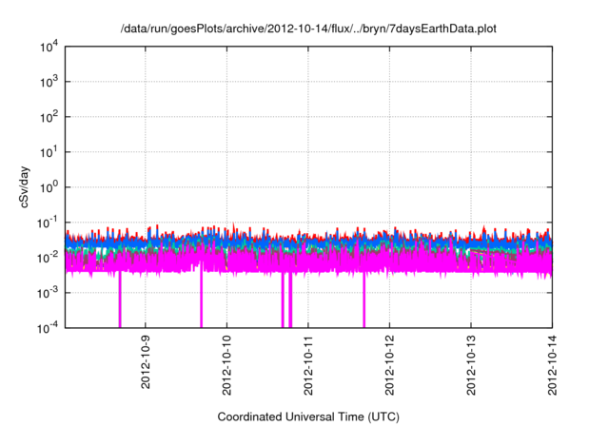Click the 10^-4 y-axis tick label
The image size is (609, 426).
click(x=46, y=326)
